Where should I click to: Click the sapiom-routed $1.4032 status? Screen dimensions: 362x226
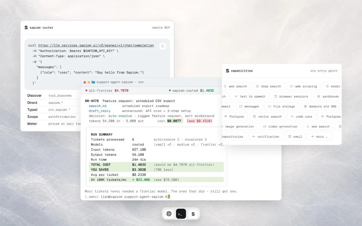click(191, 91)
